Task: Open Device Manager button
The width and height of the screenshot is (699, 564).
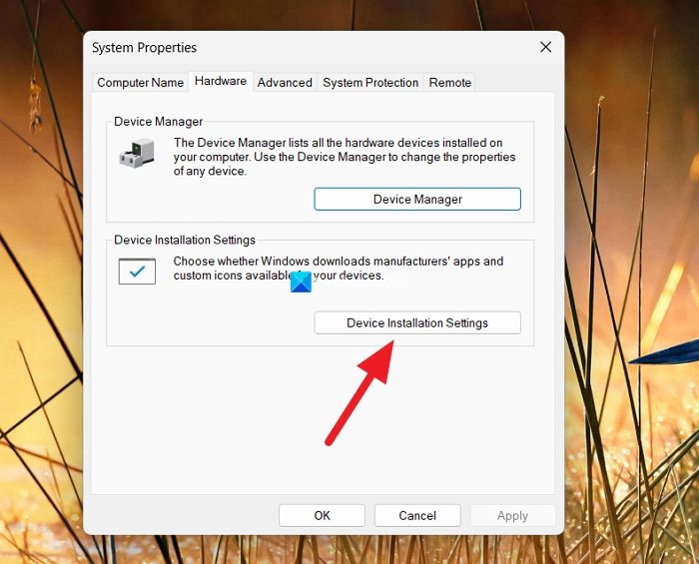Action: click(417, 199)
